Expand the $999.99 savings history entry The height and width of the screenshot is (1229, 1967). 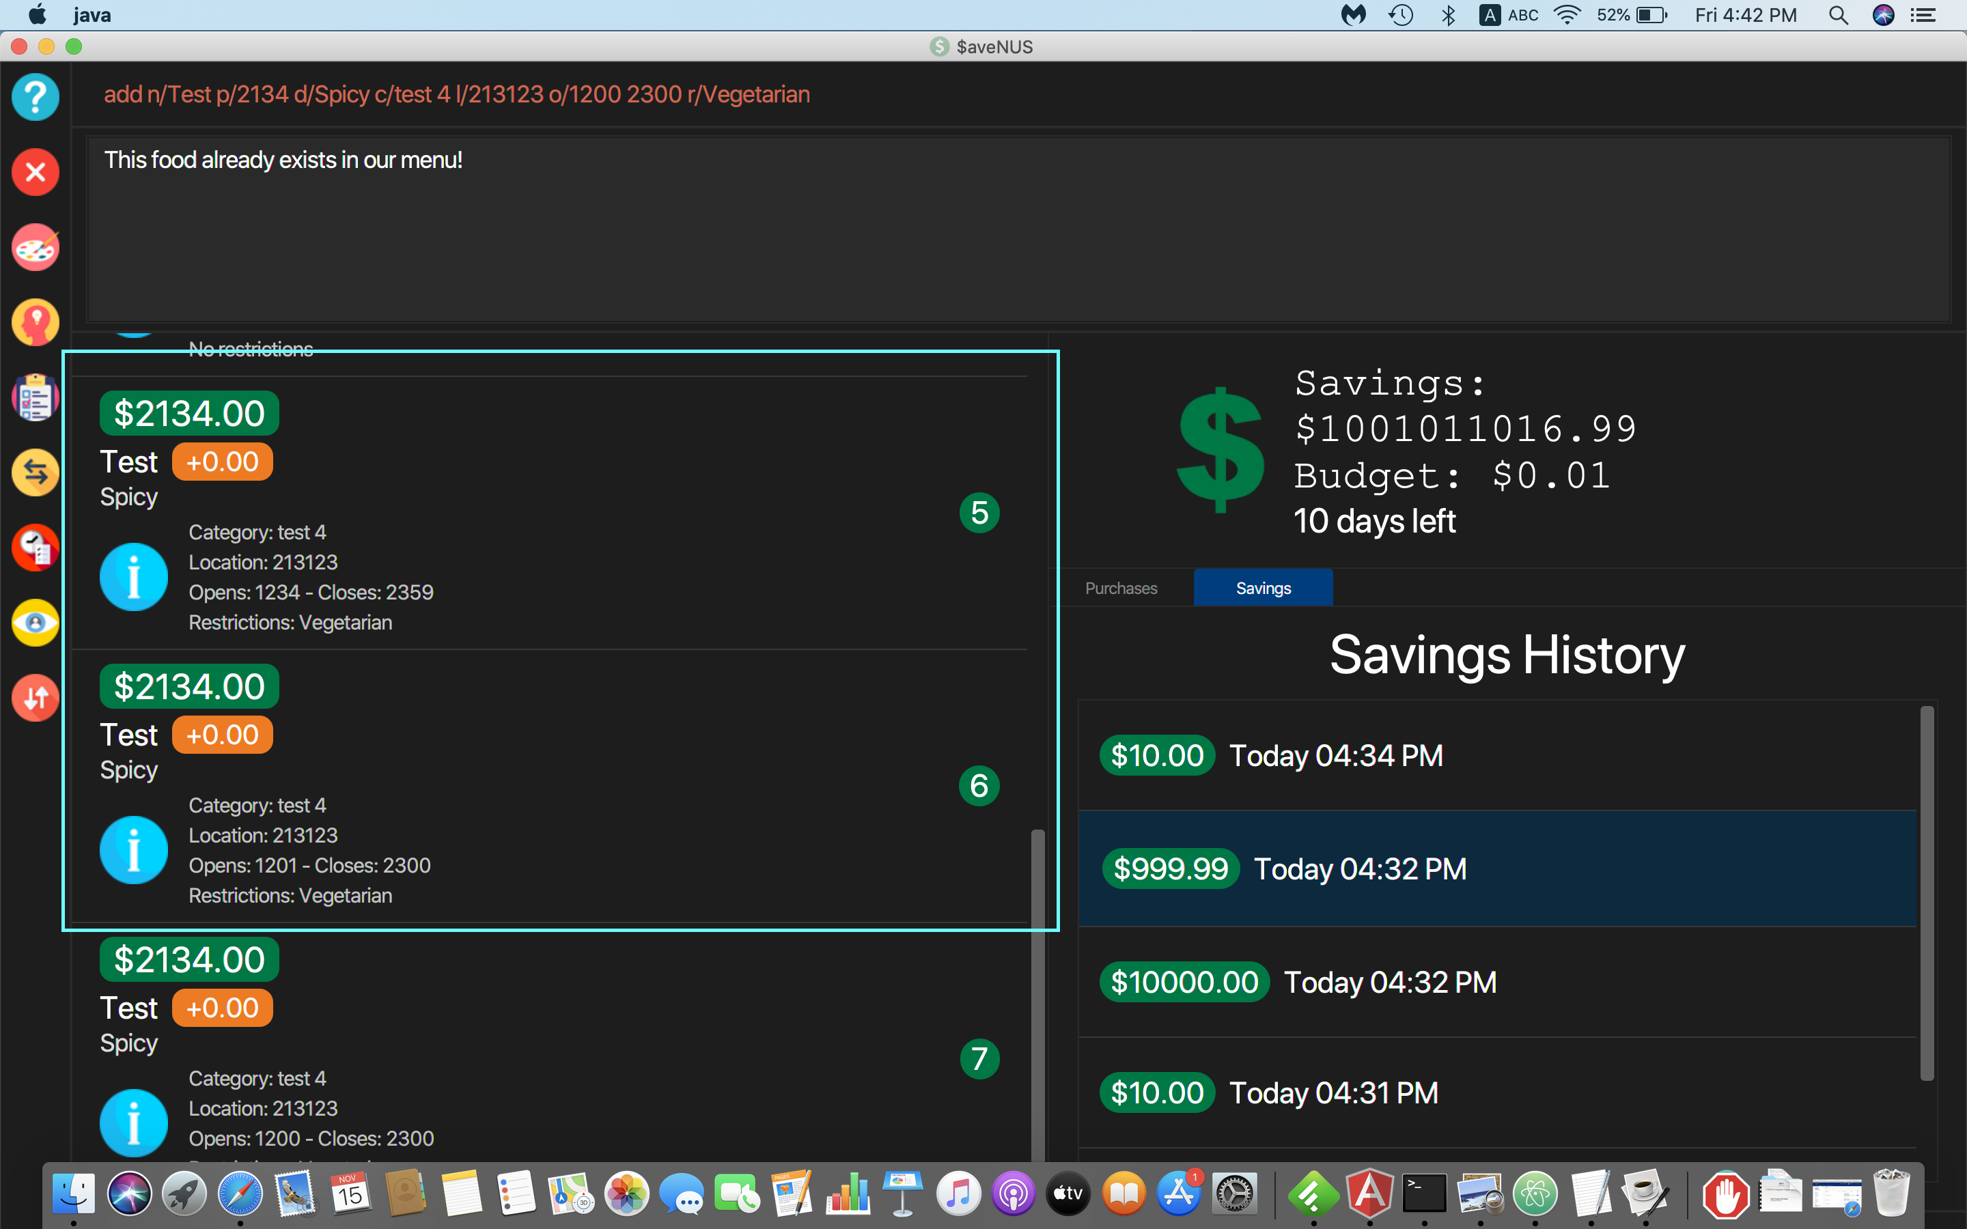pos(1505,868)
